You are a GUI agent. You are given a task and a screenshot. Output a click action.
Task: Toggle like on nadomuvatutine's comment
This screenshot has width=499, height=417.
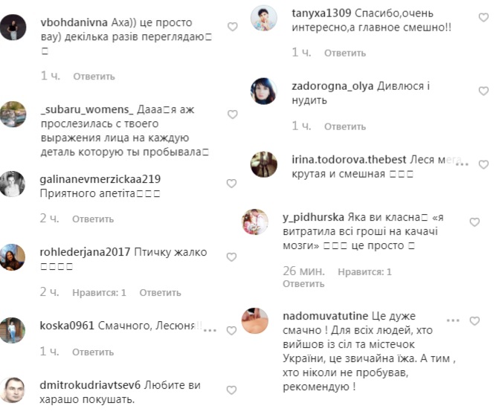474,321
